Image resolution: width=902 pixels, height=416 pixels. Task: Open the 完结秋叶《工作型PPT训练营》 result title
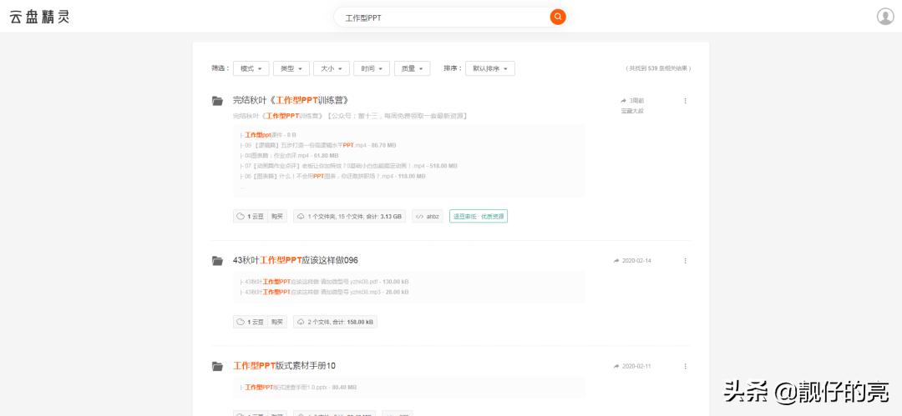(291, 100)
